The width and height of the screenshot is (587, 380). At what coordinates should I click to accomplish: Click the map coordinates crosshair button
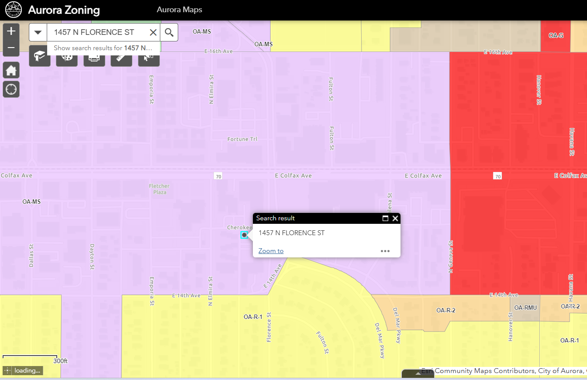click(7, 370)
